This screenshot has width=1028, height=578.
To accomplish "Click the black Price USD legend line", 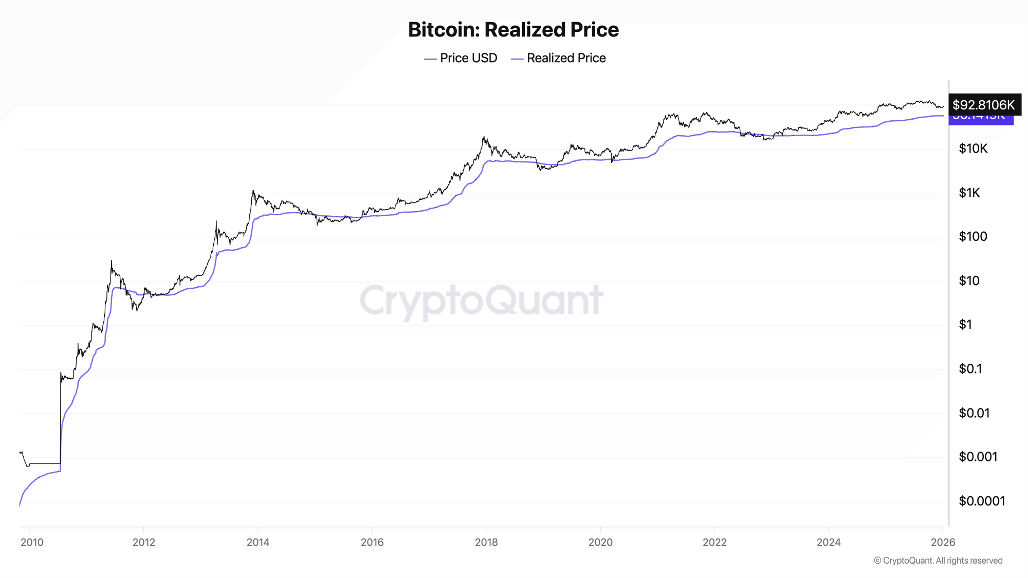I will 430,59.
